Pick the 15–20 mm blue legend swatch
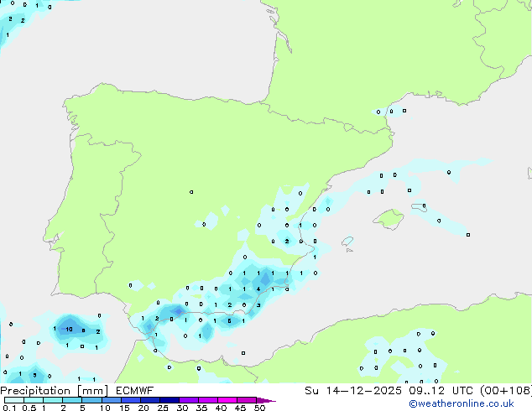The image size is (532, 411). (x=131, y=400)
